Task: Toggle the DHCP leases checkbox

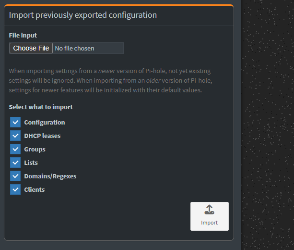Action: point(15,136)
